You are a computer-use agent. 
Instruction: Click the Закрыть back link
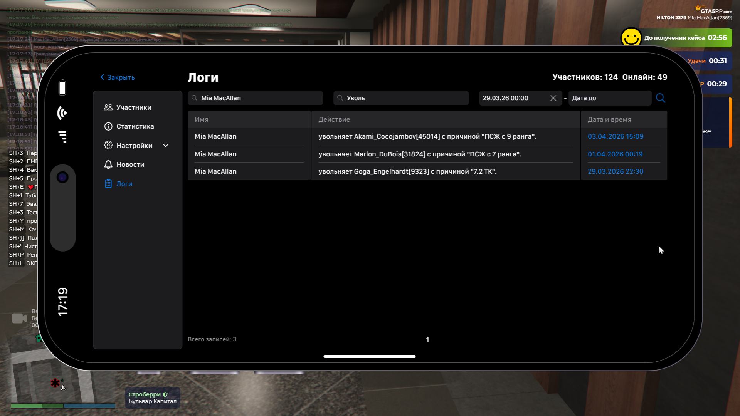[x=118, y=77]
